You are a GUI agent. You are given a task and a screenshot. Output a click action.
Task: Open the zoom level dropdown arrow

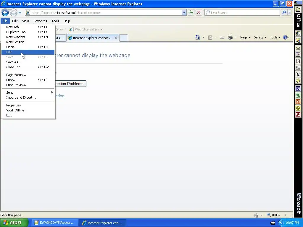tap(285, 215)
